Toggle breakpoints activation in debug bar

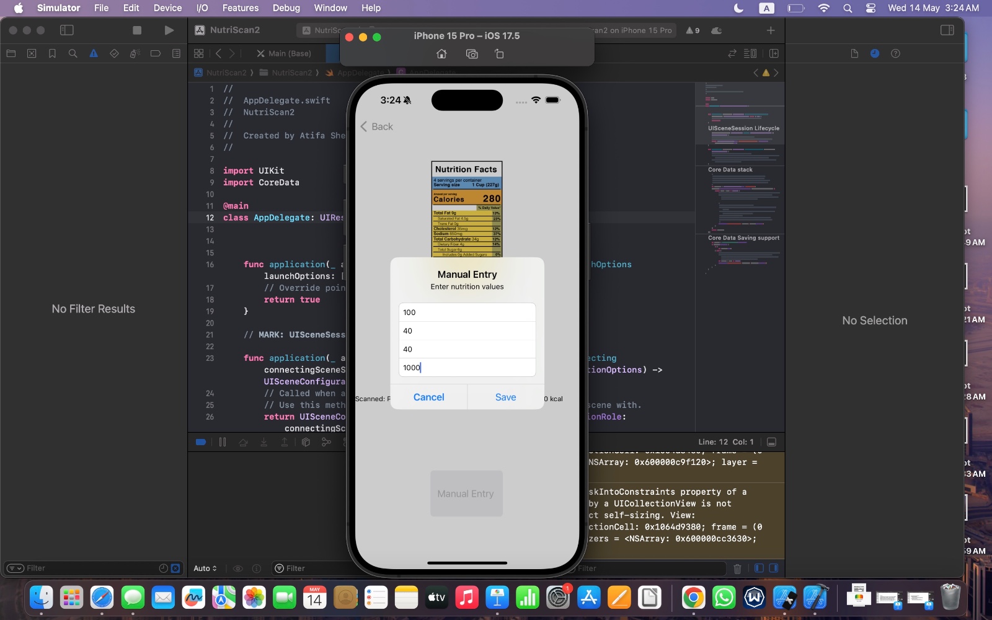tap(200, 442)
